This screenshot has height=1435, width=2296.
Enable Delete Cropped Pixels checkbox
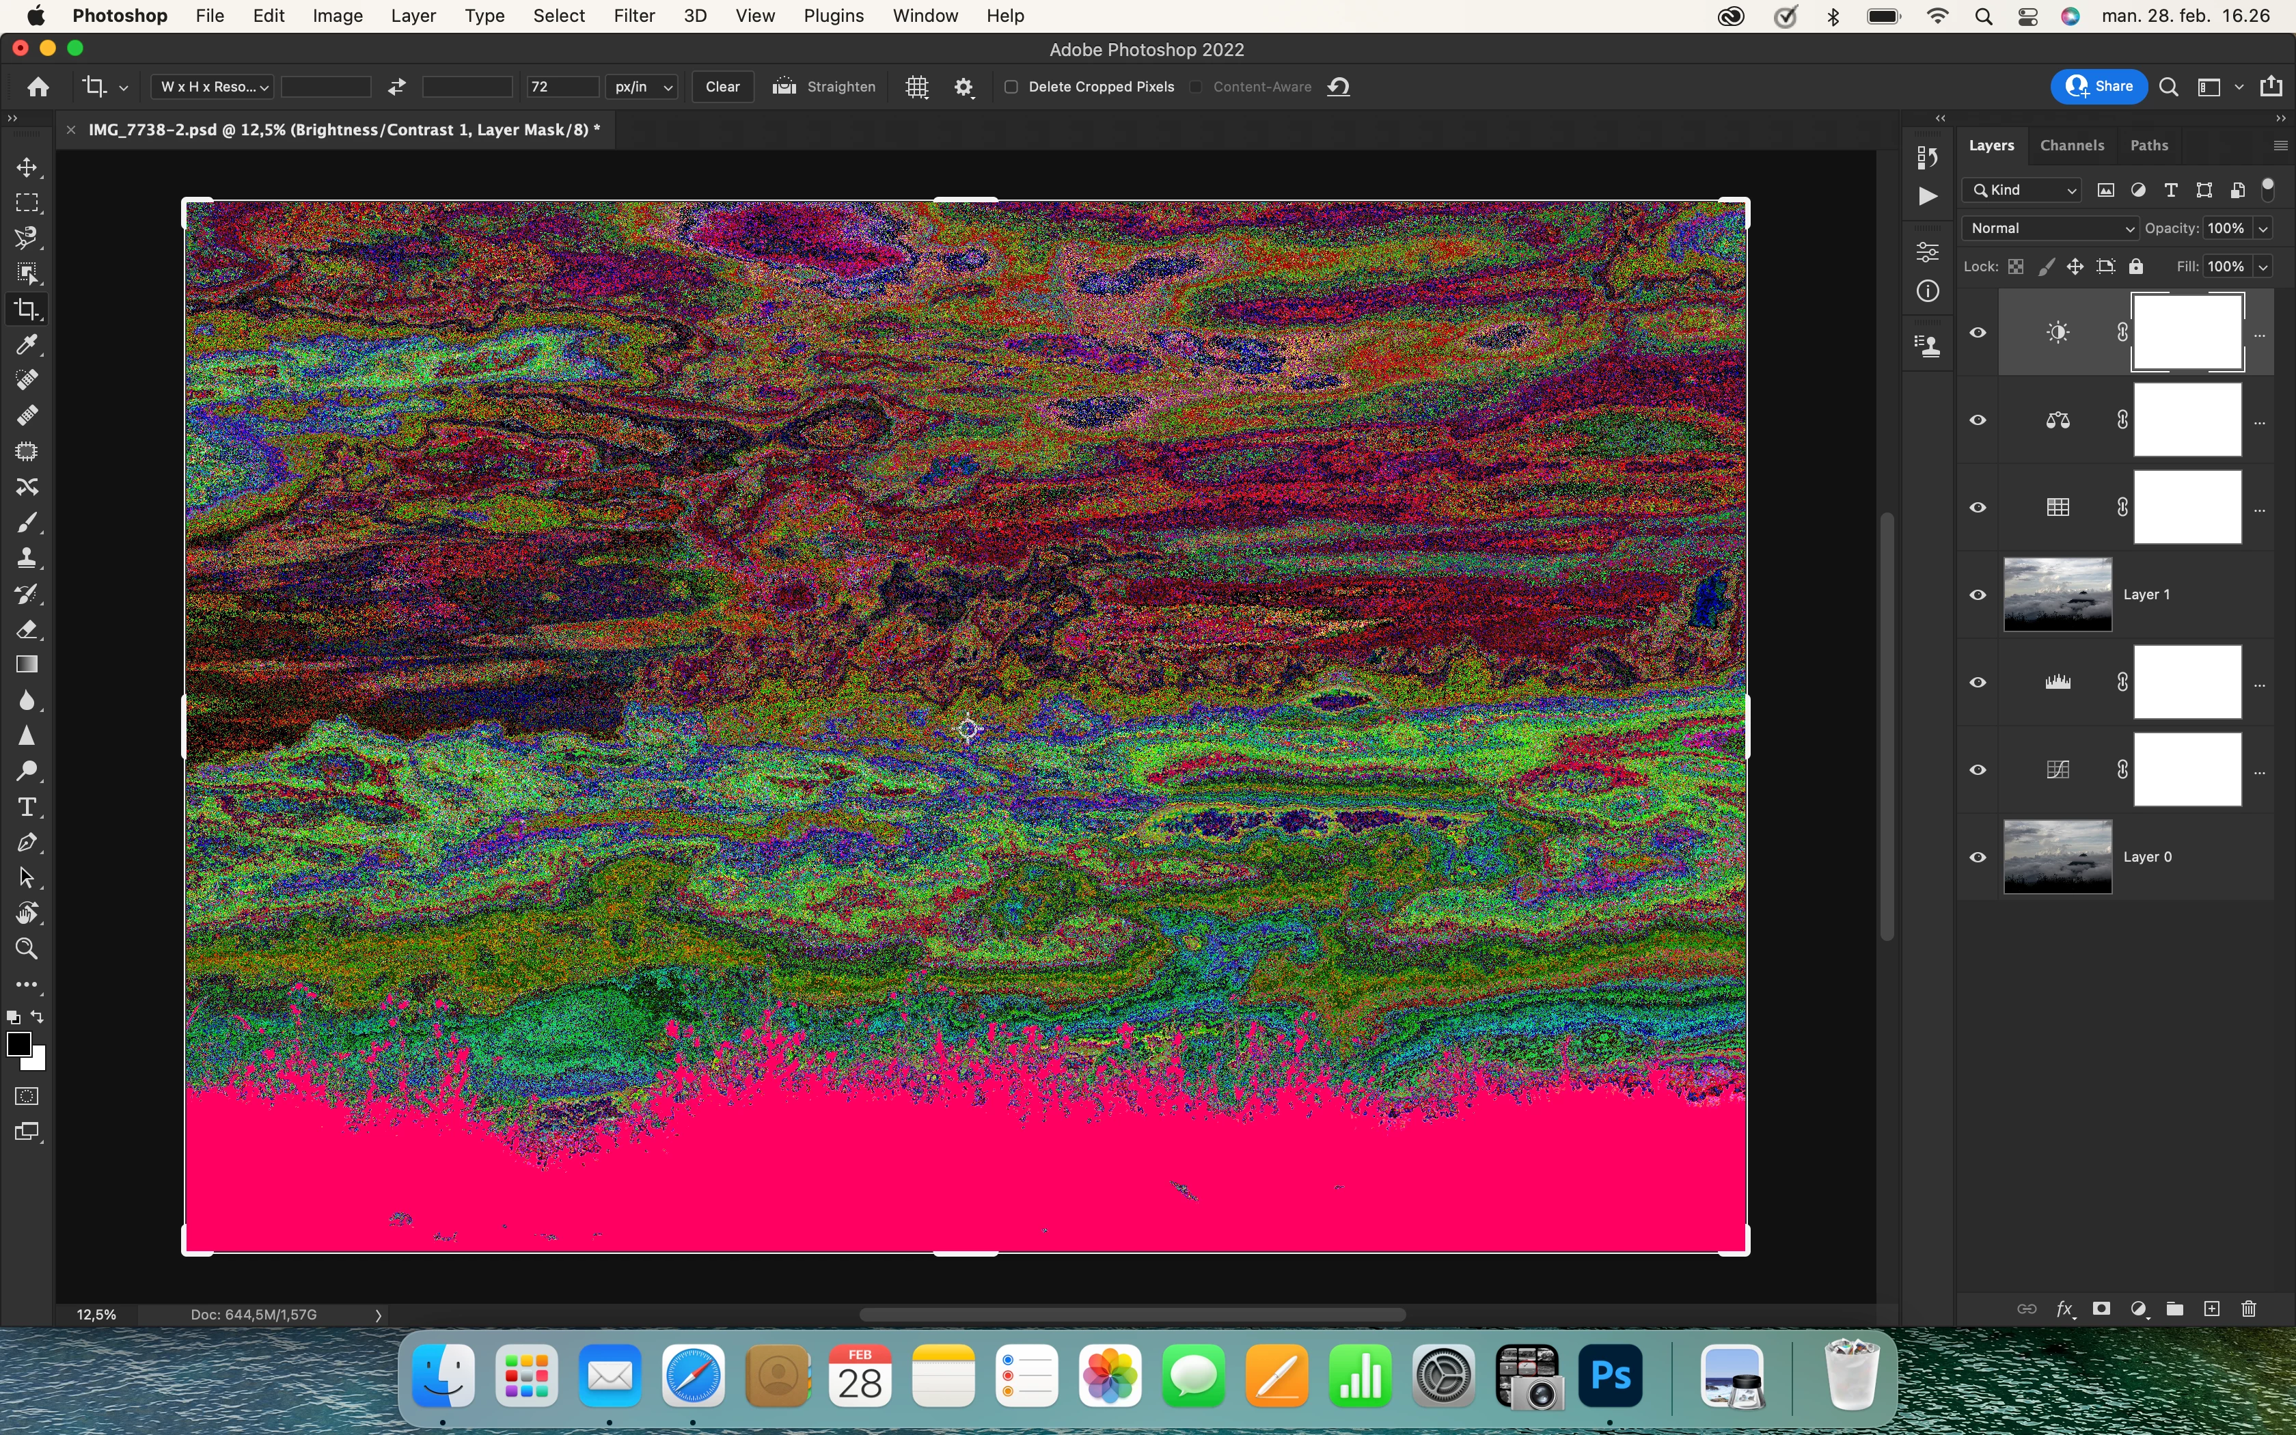coord(1011,86)
